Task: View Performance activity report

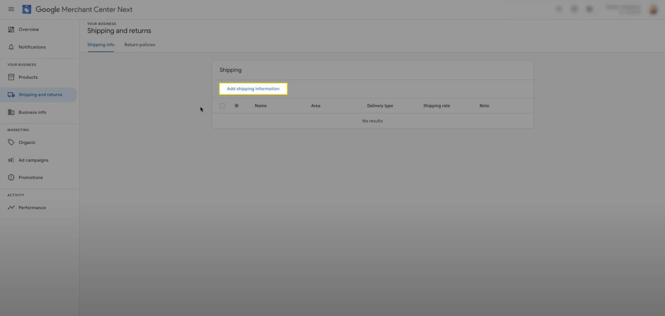Action: [x=32, y=207]
